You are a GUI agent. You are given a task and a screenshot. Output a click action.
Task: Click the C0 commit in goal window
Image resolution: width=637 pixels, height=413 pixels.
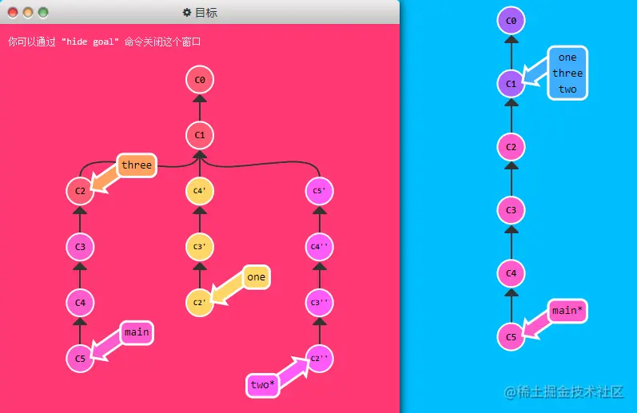tap(200, 80)
